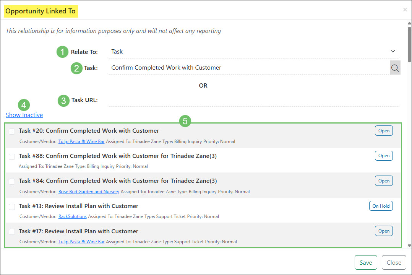Click the Open status label on Task #17
The image size is (412, 275).
point(384,231)
